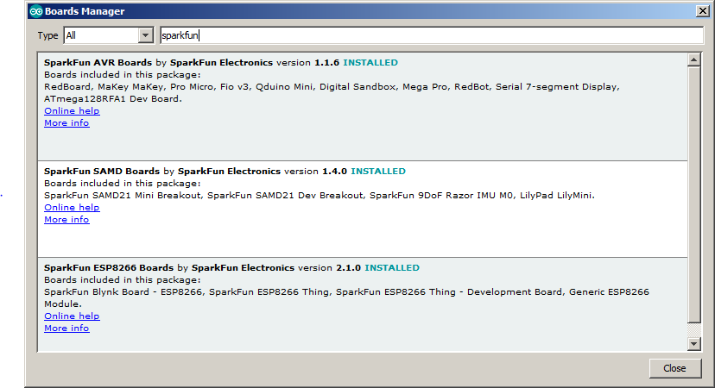Click the scrollbar up arrow
The image size is (715, 388).
tap(693, 59)
